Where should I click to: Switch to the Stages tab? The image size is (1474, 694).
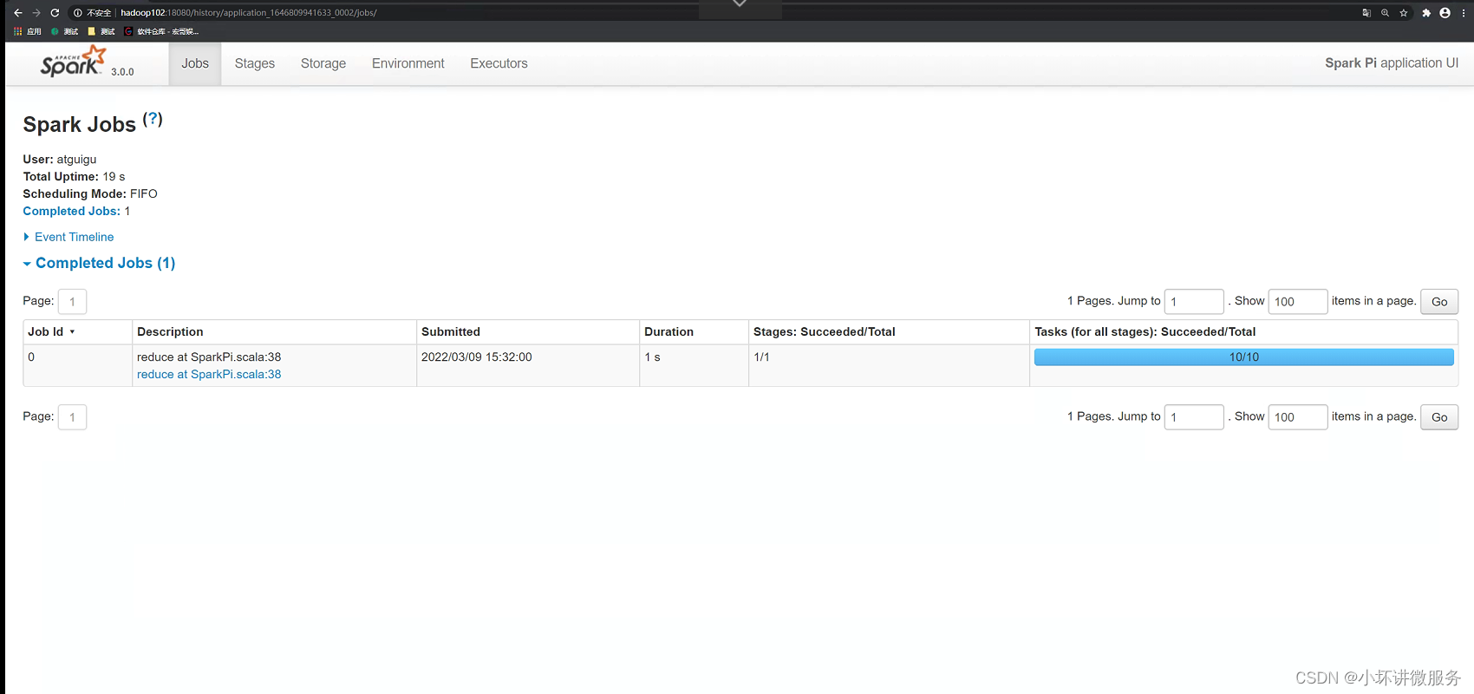[x=255, y=63]
